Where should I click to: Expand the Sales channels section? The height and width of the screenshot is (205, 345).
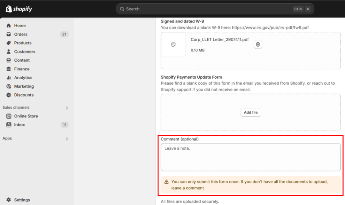[x=67, y=108]
